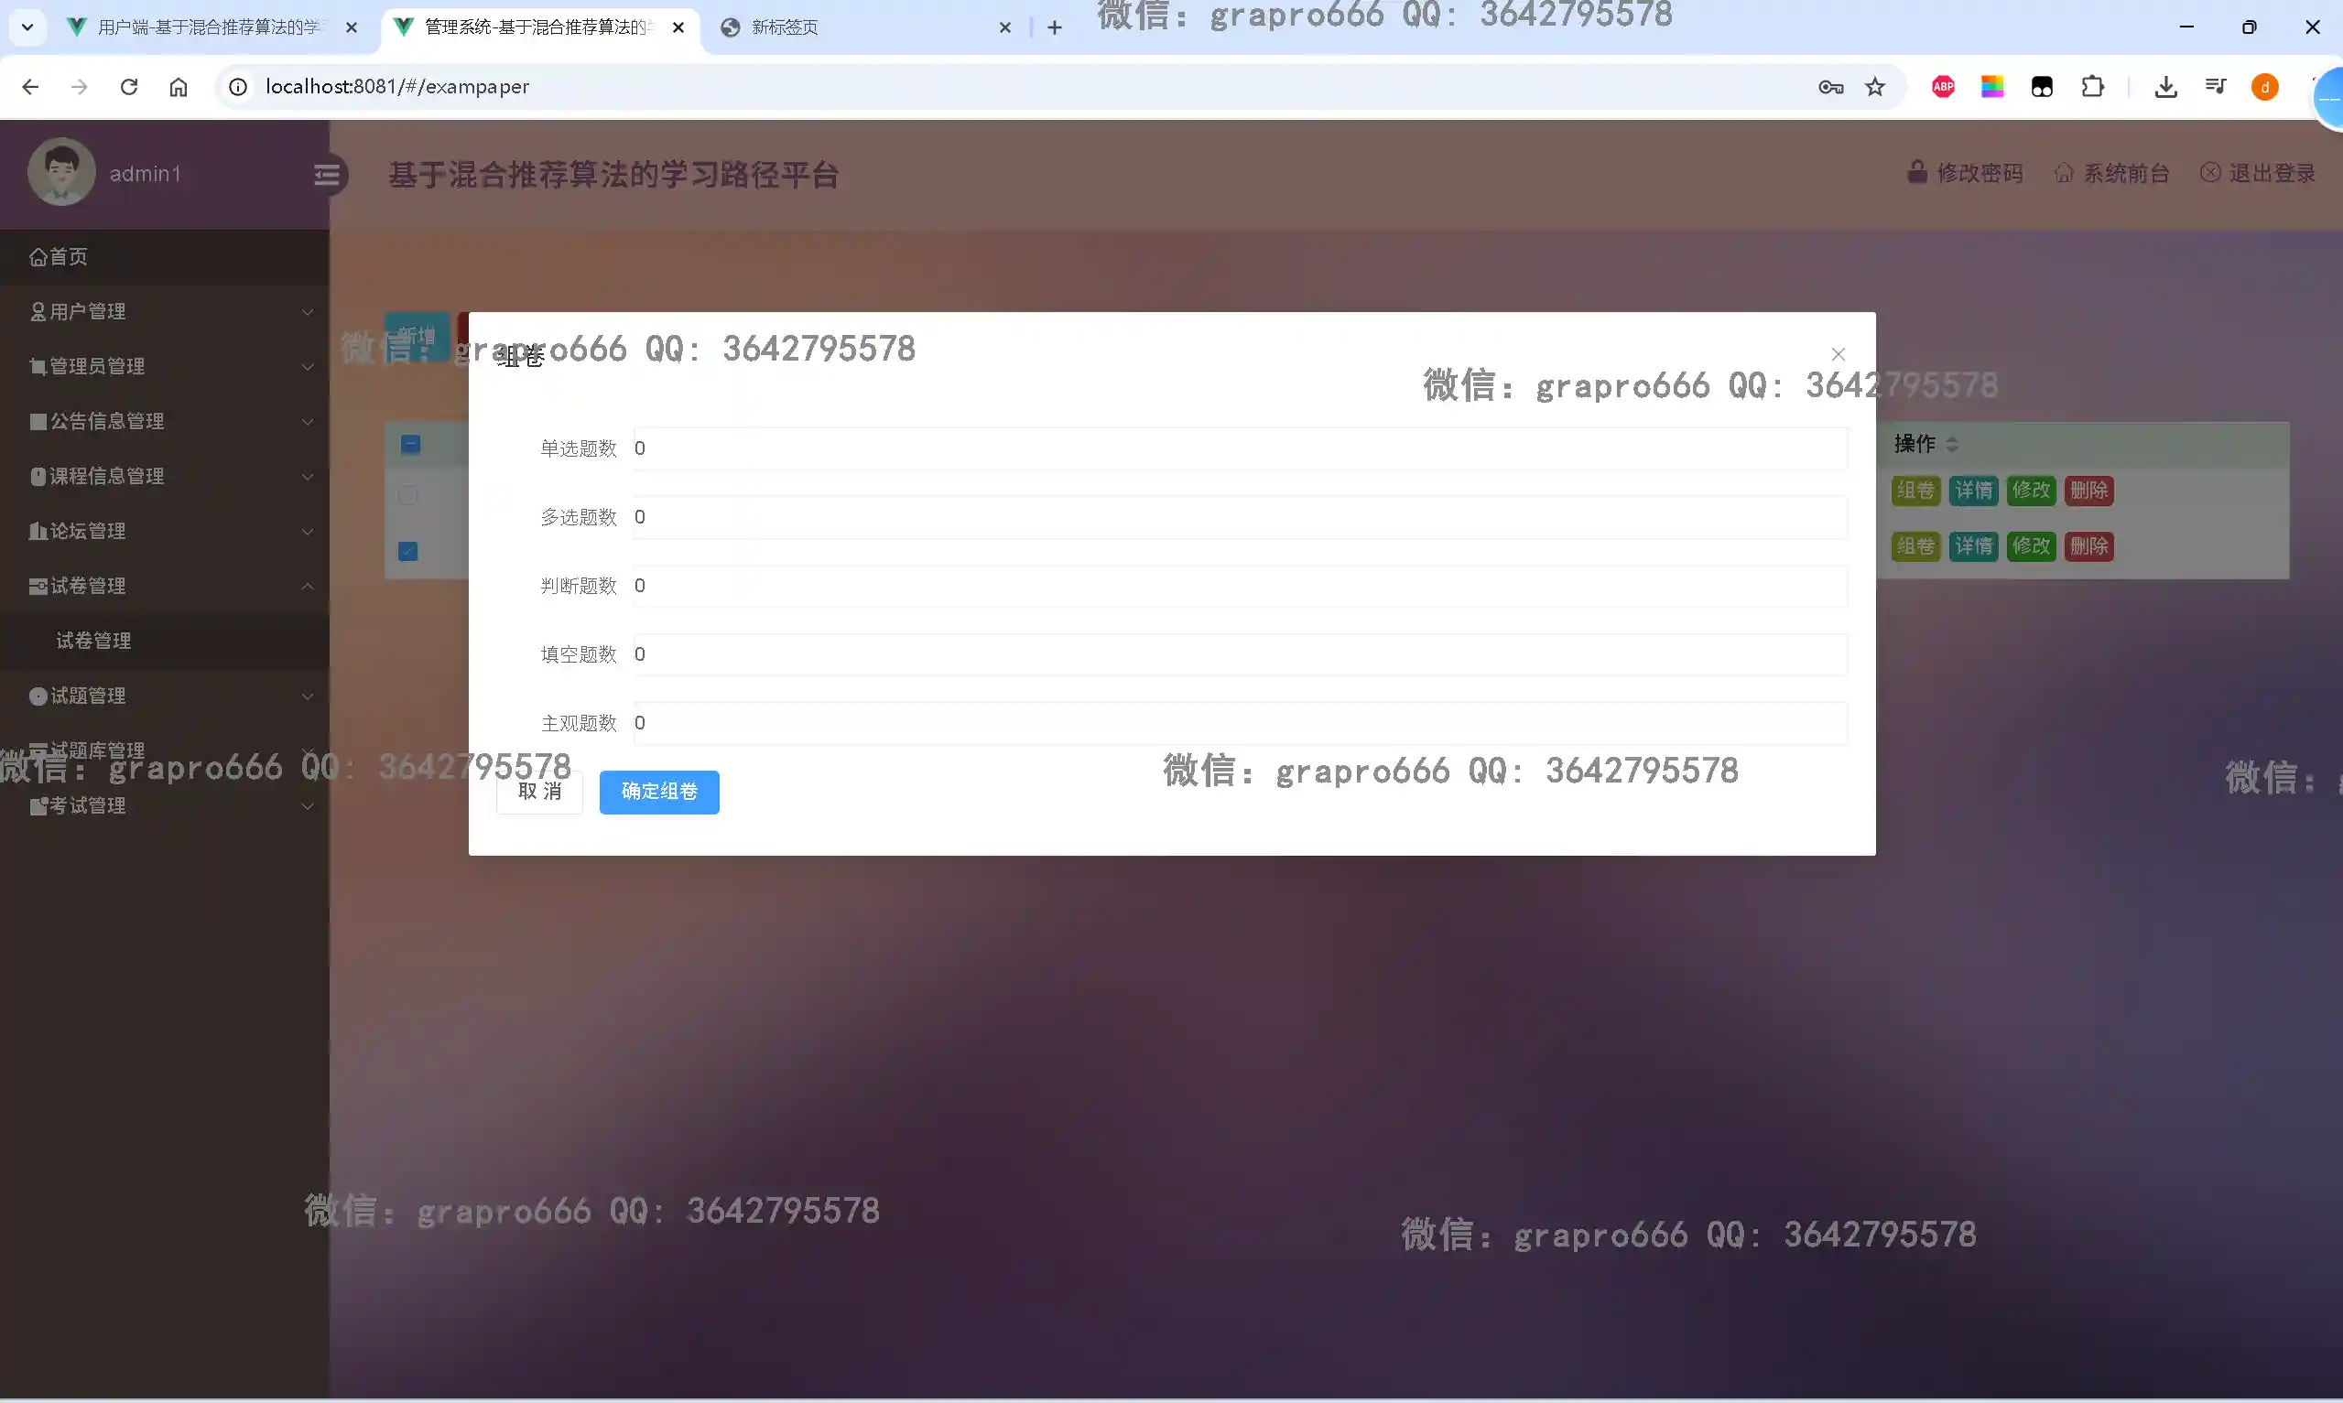
Task: Click the sidebar collapse hamburger icon
Action: (x=326, y=175)
